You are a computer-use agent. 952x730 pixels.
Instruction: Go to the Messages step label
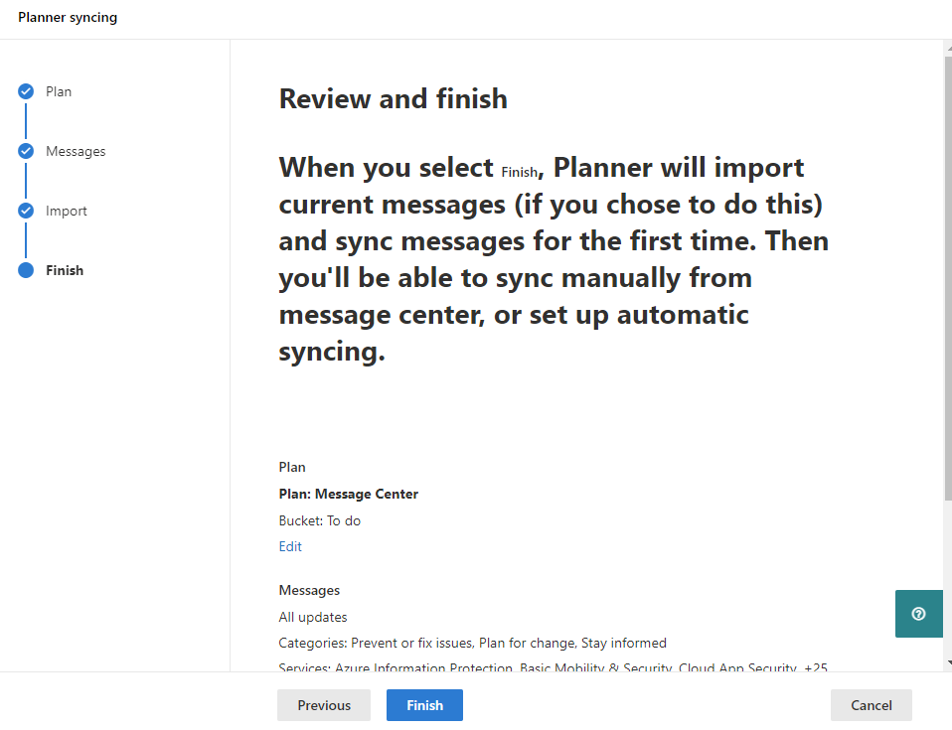[76, 151]
